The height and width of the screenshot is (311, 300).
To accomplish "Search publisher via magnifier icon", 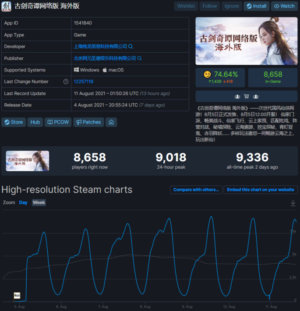I will (x=139, y=58).
